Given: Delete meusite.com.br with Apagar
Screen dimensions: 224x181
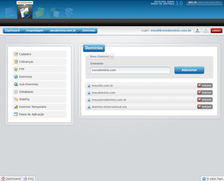Looking at the screenshot, I should click(x=205, y=86).
